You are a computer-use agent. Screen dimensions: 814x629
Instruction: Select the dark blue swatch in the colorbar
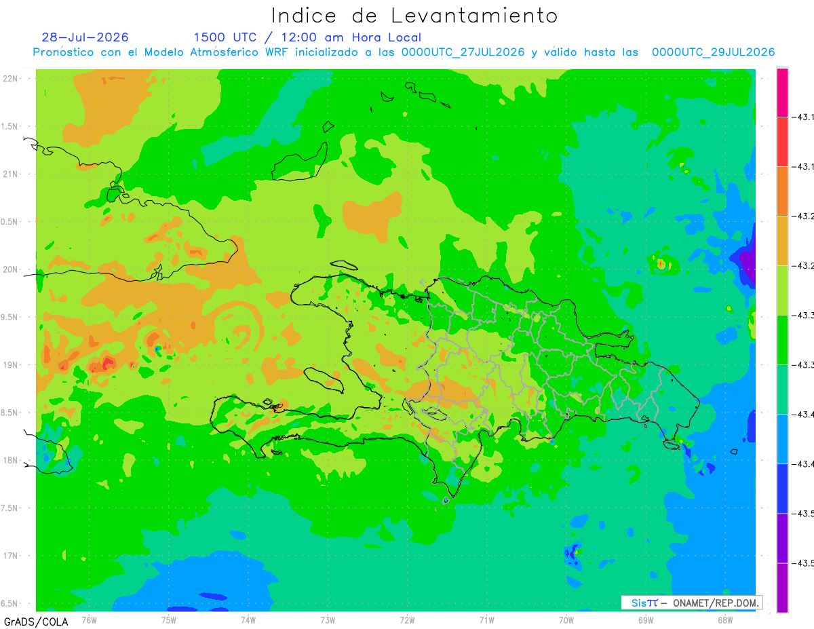[782, 488]
